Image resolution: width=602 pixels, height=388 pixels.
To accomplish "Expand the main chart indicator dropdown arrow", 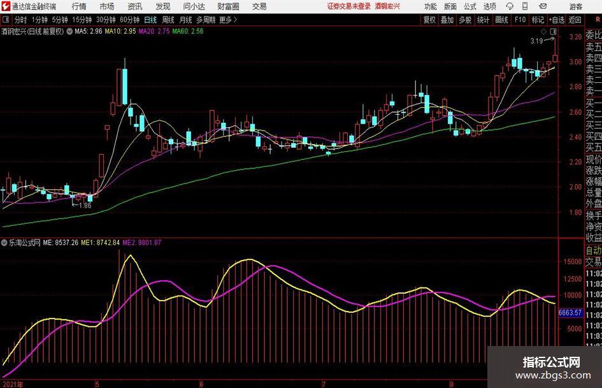I will tap(69, 31).
